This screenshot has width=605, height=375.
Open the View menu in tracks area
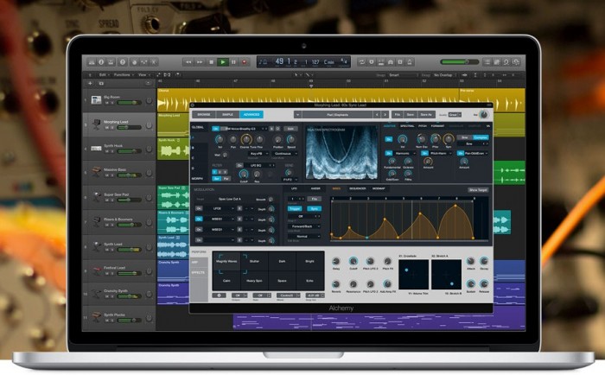pos(143,75)
